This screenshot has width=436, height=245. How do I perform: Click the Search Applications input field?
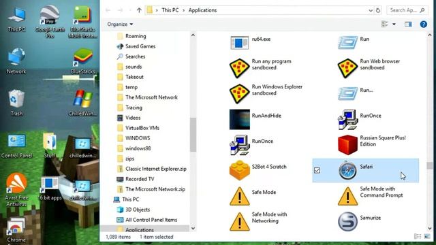pos(407,10)
